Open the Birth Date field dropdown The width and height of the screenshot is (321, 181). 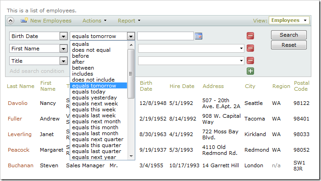pyautogui.click(x=63, y=36)
